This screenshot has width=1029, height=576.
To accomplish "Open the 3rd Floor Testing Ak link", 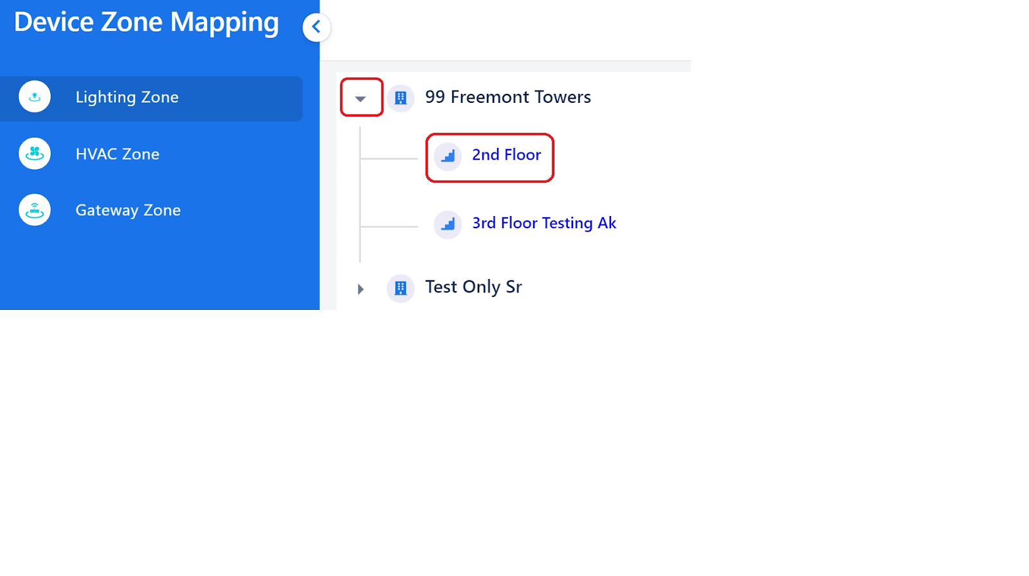I will [543, 223].
